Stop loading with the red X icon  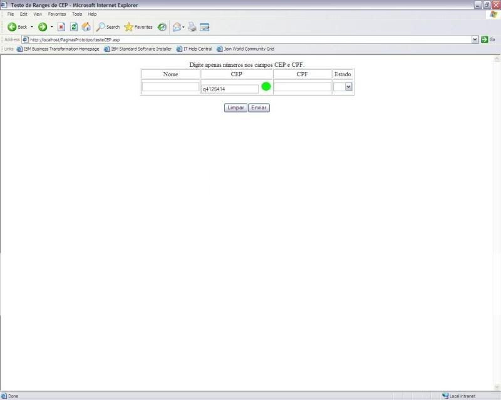pyautogui.click(x=61, y=27)
